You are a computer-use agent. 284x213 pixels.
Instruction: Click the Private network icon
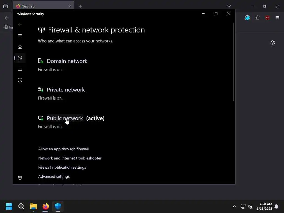click(40, 90)
